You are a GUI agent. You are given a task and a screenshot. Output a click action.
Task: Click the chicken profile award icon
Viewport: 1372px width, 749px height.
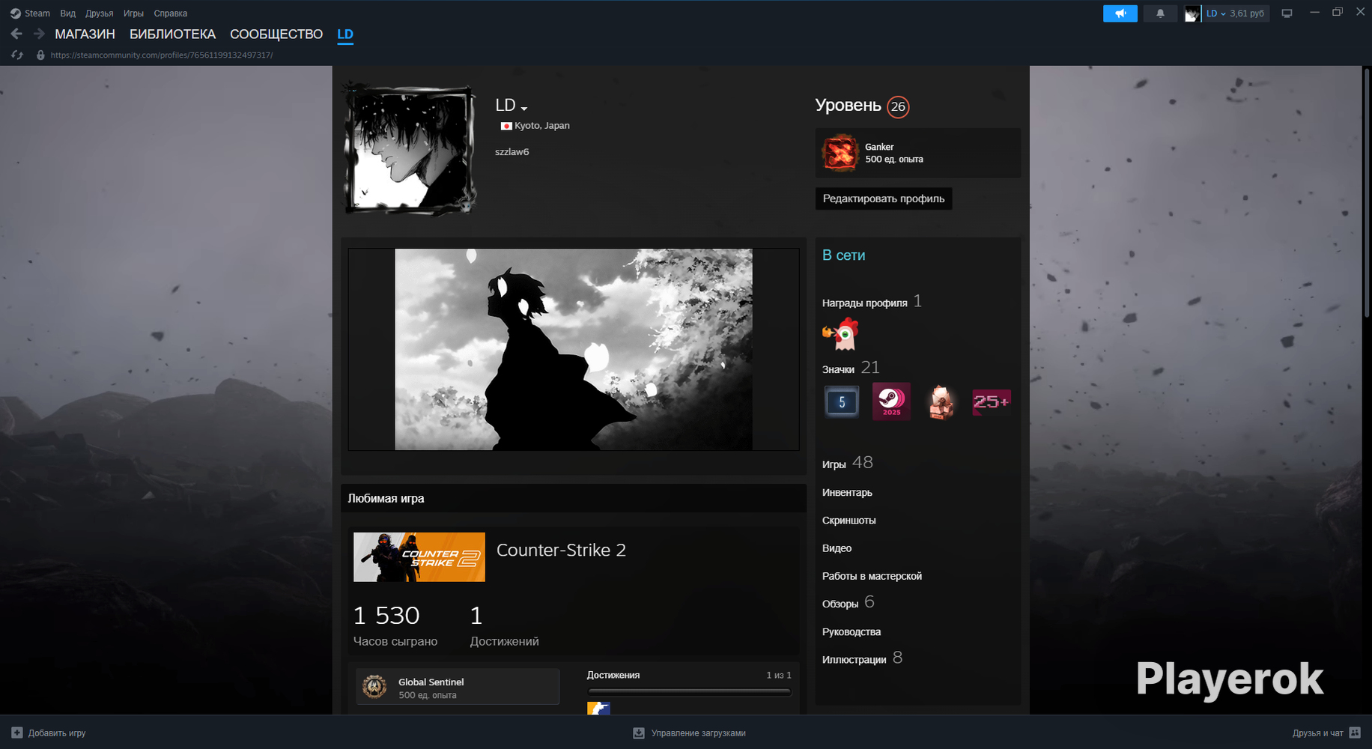840,334
